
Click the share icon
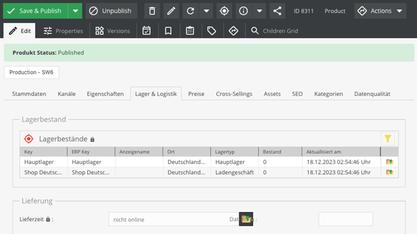click(277, 11)
